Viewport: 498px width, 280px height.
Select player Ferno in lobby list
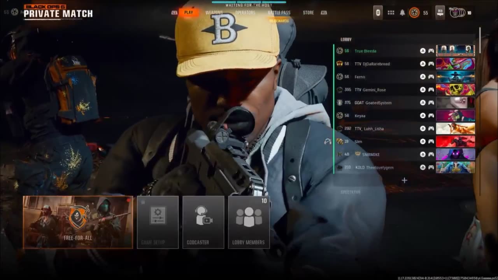(405, 77)
